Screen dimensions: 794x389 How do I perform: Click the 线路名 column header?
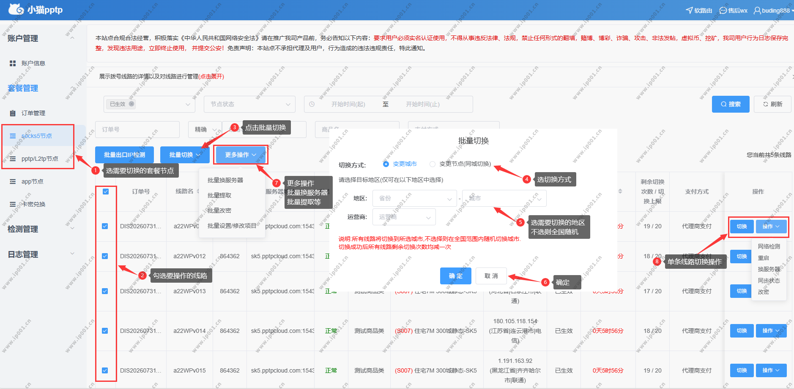184,191
